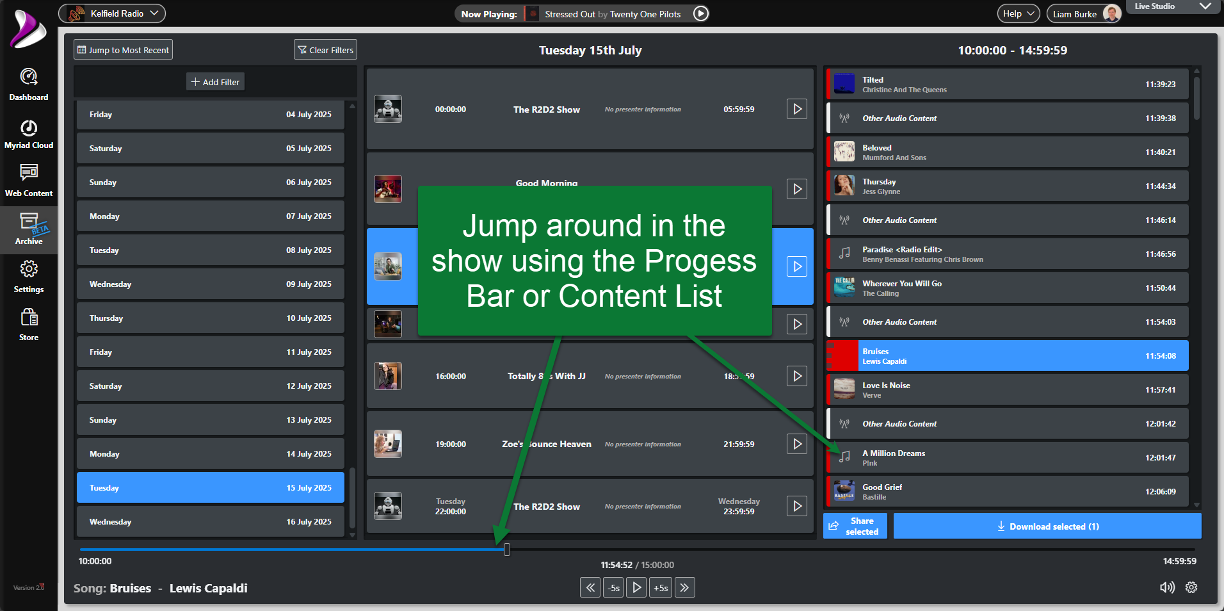
Task: Open Settings in the sidebar
Action: (x=28, y=277)
